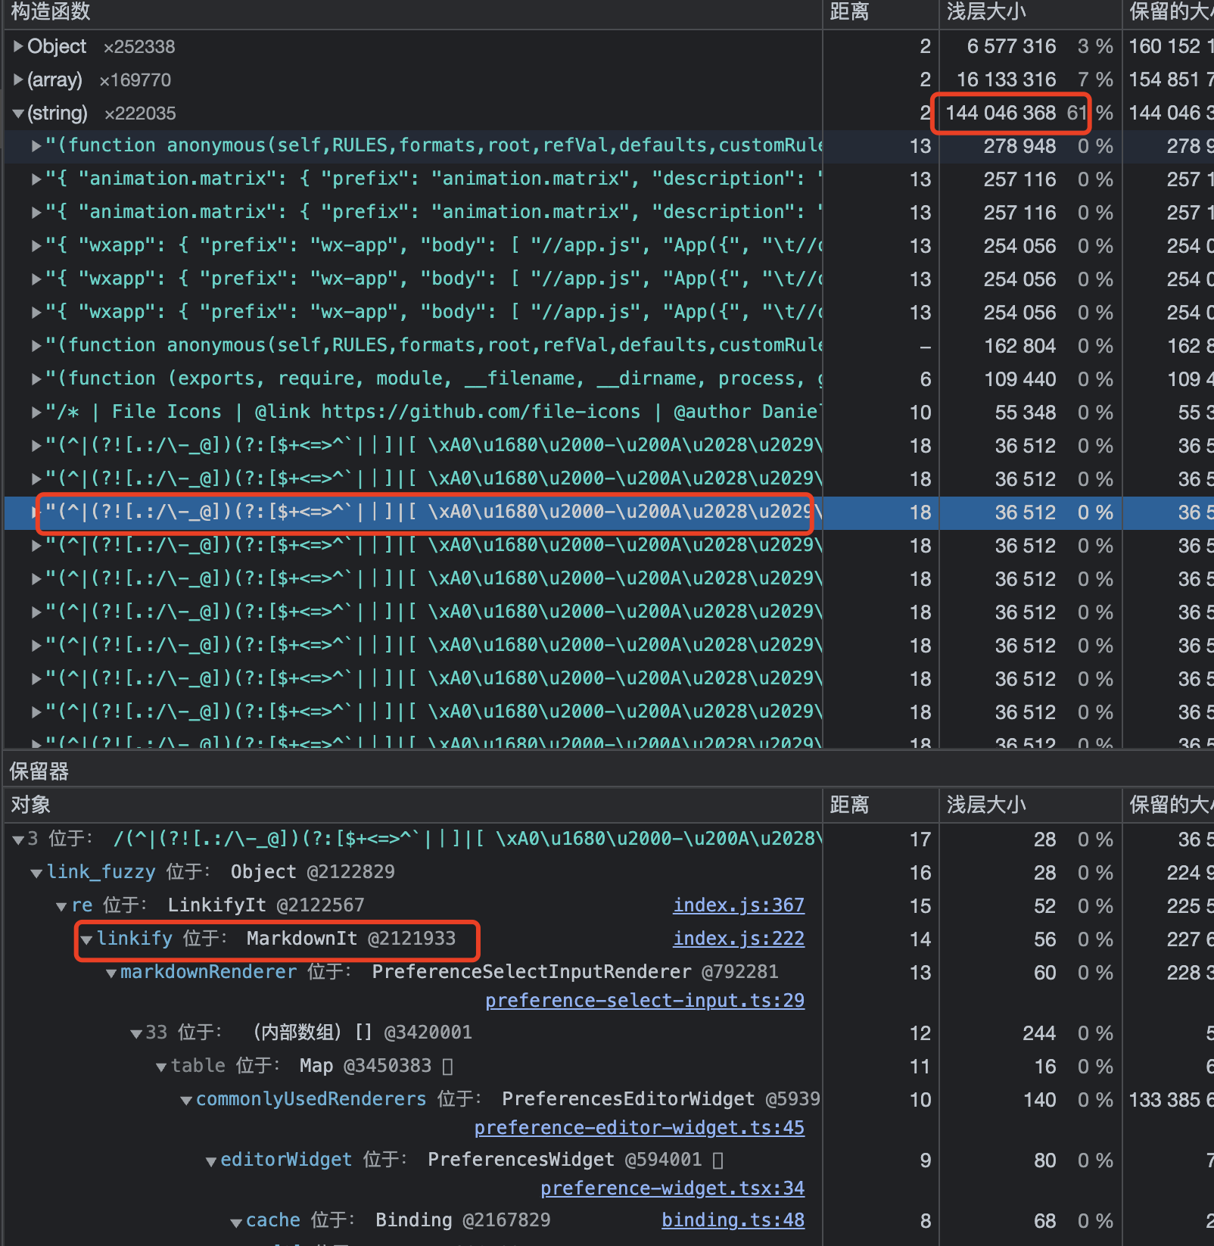Open the index.js:222 source link
Screen dimensions: 1214x1246
coord(739,939)
